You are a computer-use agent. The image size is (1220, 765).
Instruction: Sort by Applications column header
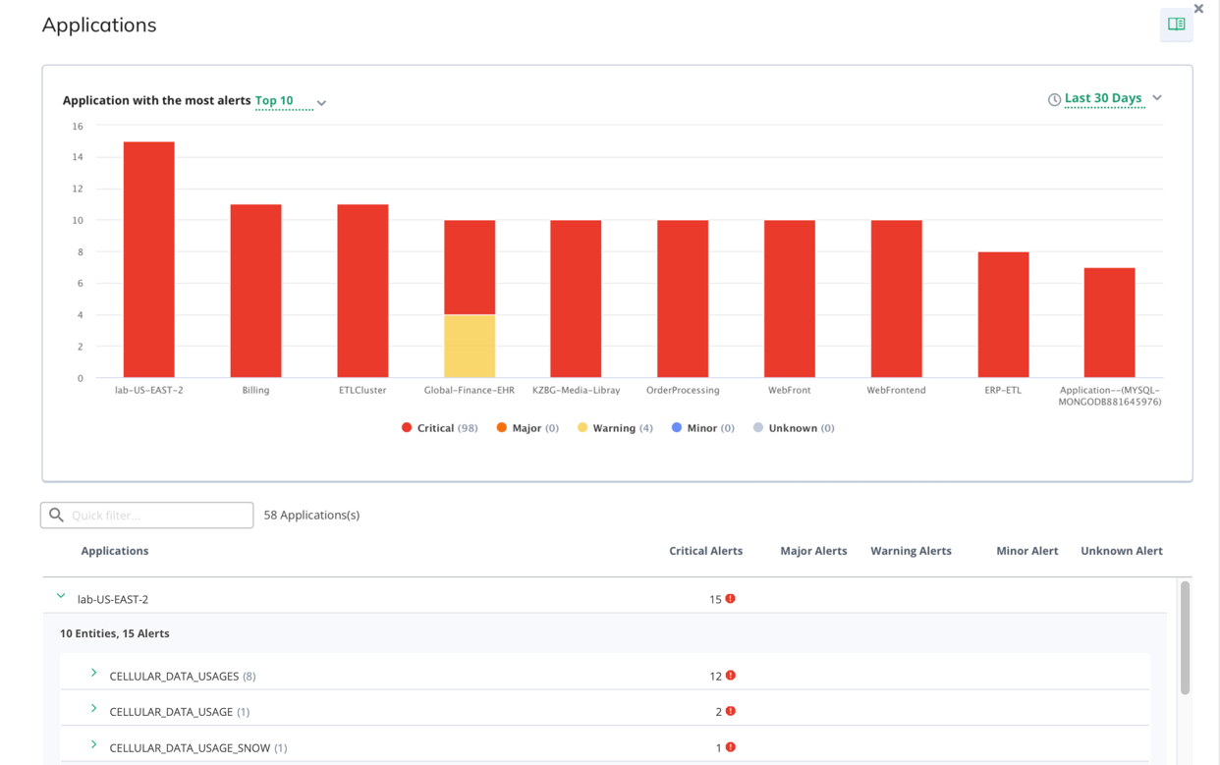(115, 551)
